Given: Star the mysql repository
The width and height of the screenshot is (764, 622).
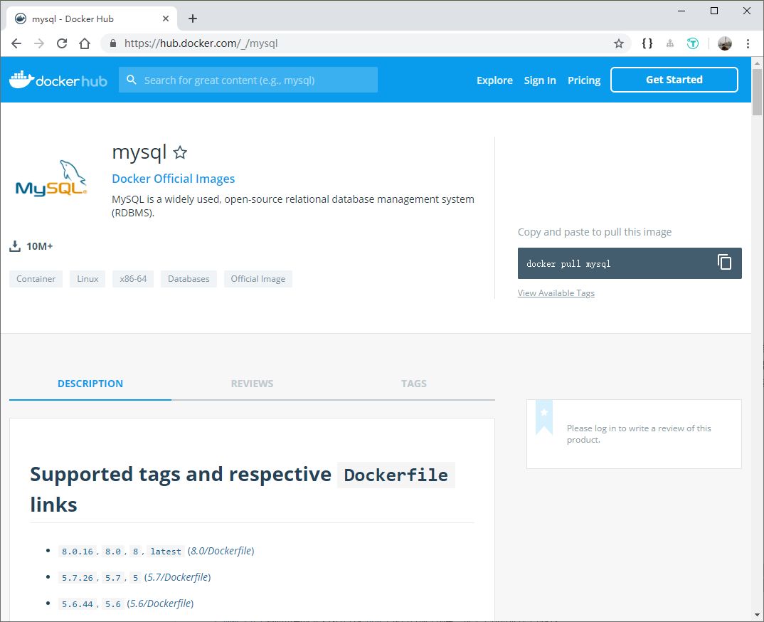Looking at the screenshot, I should pyautogui.click(x=180, y=152).
